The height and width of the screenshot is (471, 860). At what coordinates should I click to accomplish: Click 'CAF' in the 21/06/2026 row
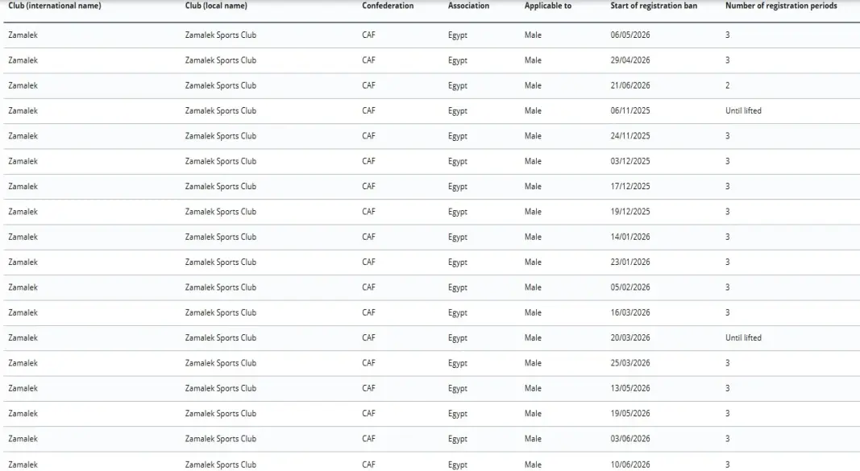(x=368, y=85)
